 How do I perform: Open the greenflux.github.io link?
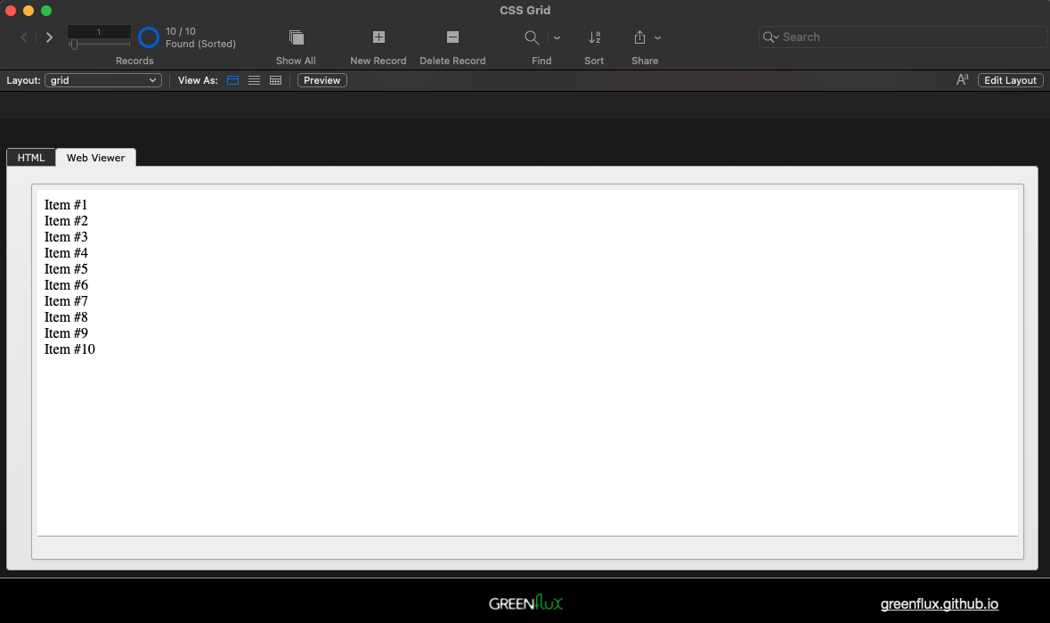point(939,603)
